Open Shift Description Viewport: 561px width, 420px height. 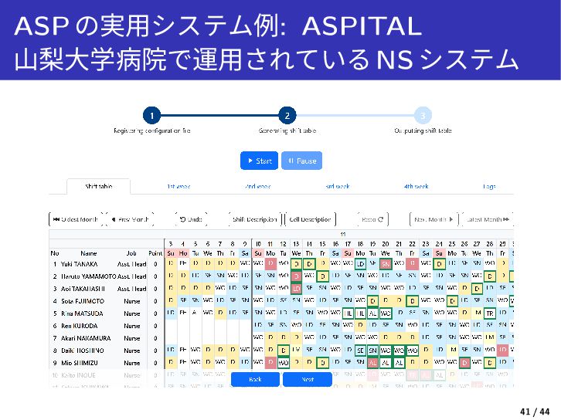(255, 219)
